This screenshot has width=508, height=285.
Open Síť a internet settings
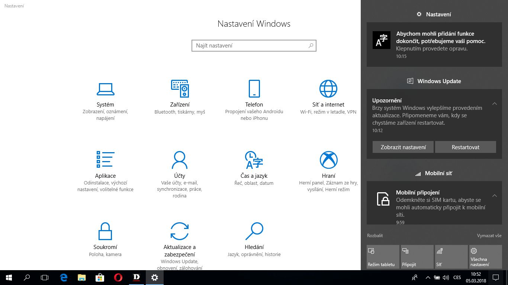(x=328, y=97)
